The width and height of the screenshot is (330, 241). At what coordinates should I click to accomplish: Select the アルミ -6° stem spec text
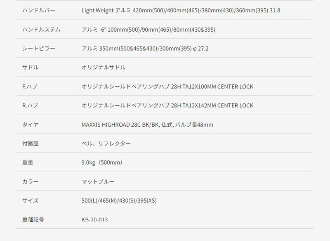pyautogui.click(x=148, y=29)
